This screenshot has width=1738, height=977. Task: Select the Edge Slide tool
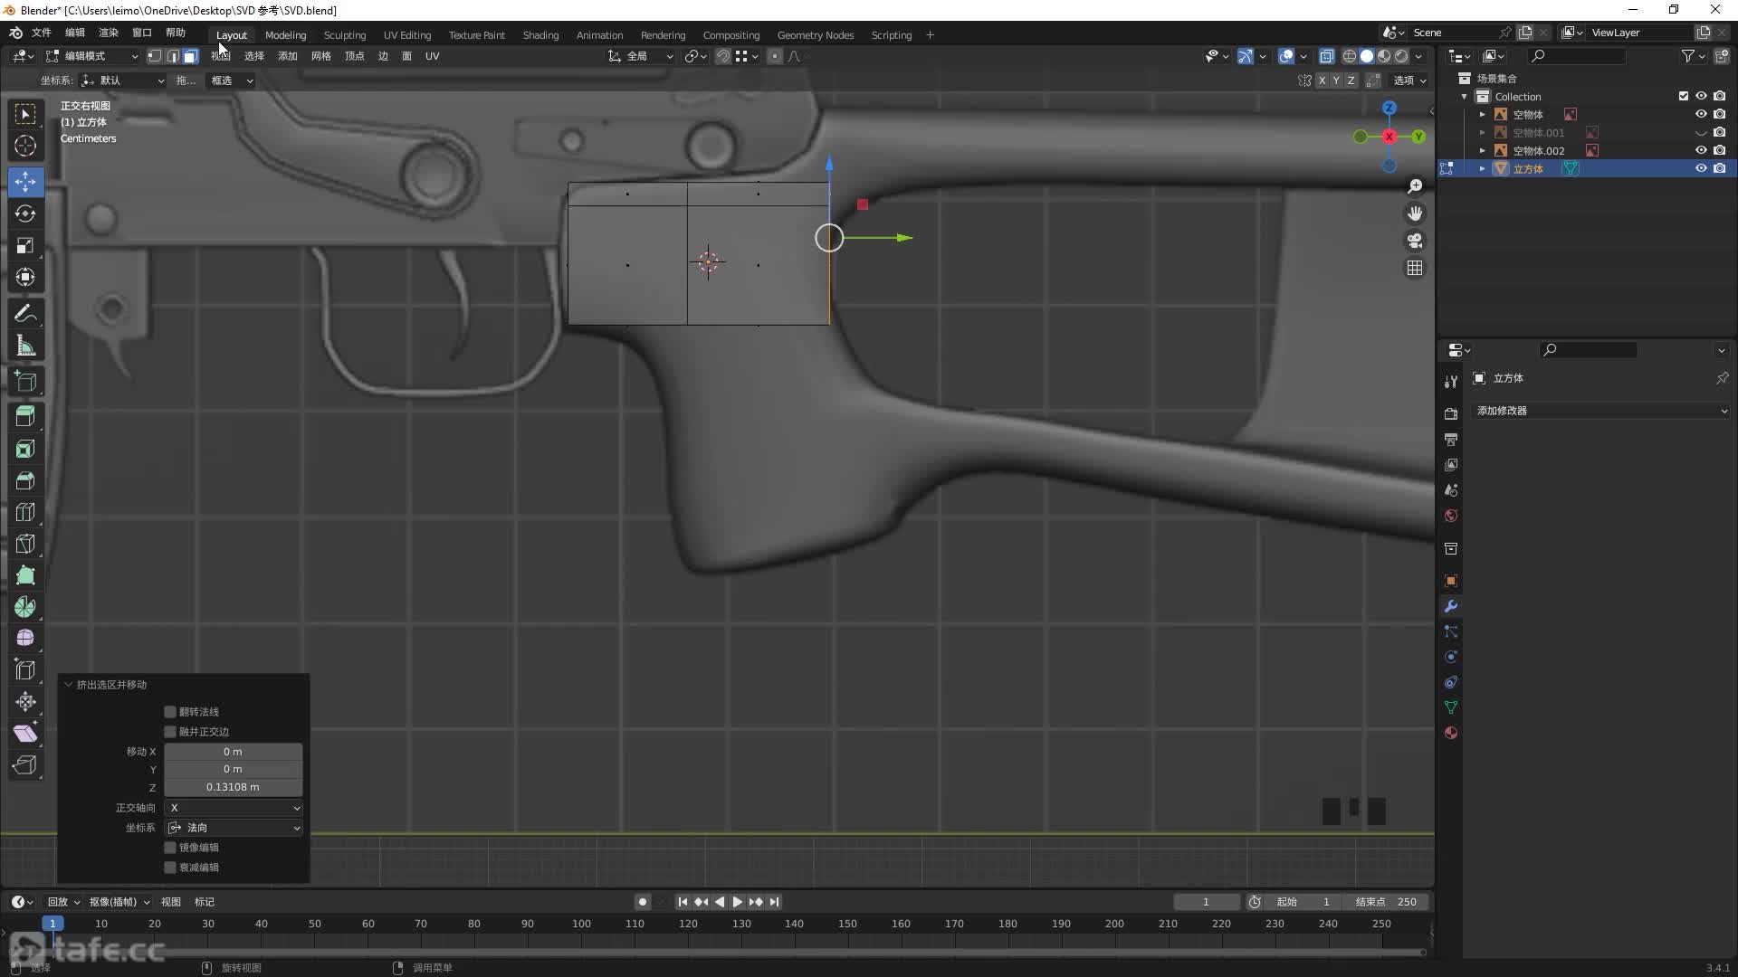(x=25, y=670)
